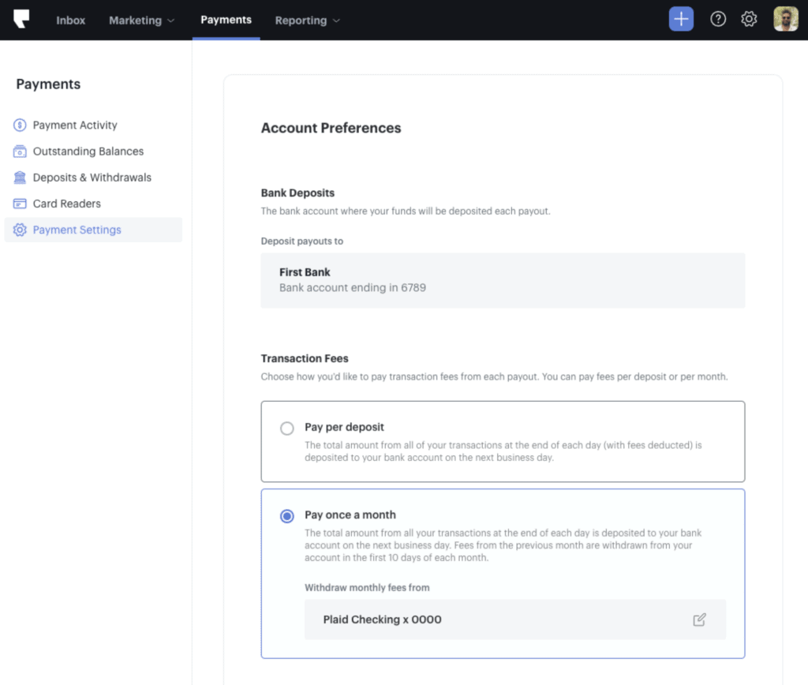Click the Plaid Checking x 0000 field
The image size is (808, 685).
pos(497,619)
